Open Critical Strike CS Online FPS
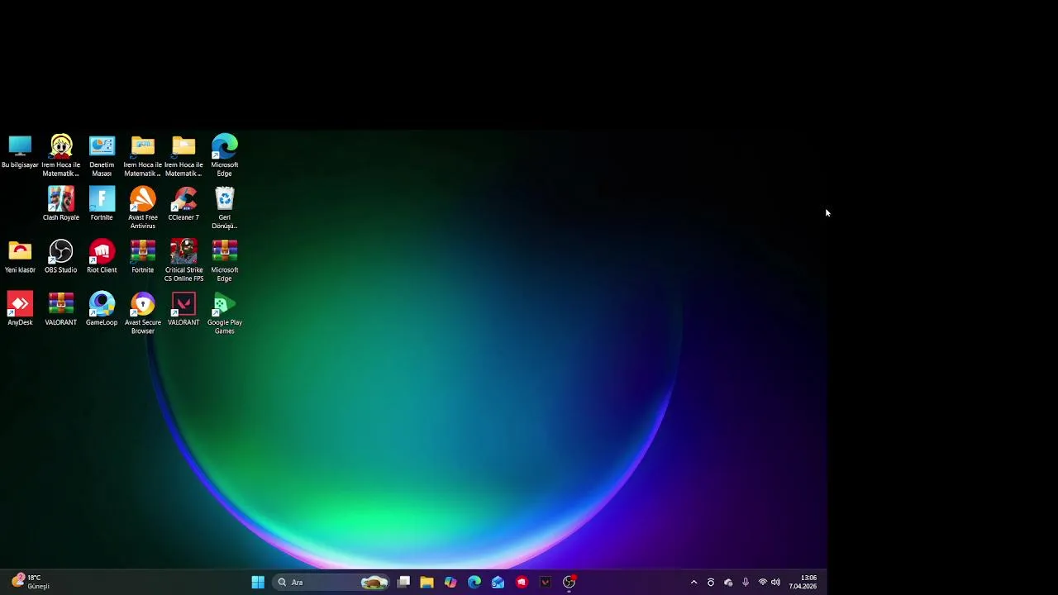The width and height of the screenshot is (1058, 595). click(x=183, y=261)
